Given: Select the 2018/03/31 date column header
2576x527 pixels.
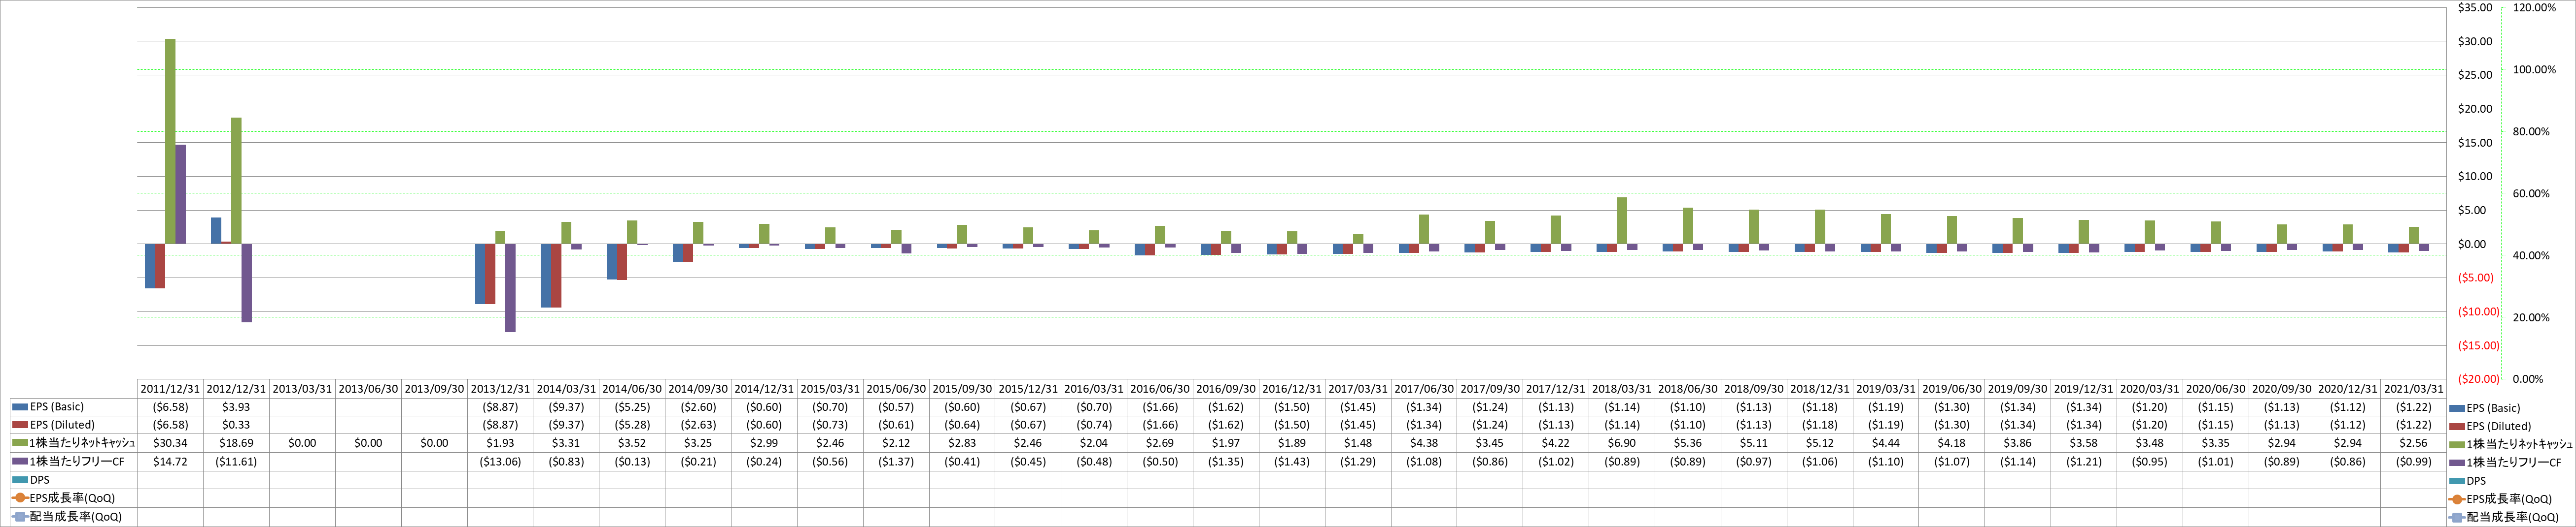Looking at the screenshot, I should pos(1622,389).
